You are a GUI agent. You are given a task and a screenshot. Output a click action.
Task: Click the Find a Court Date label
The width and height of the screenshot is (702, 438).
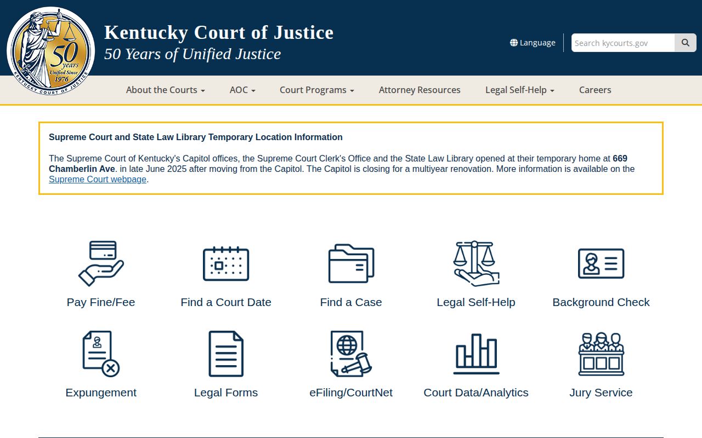click(226, 302)
